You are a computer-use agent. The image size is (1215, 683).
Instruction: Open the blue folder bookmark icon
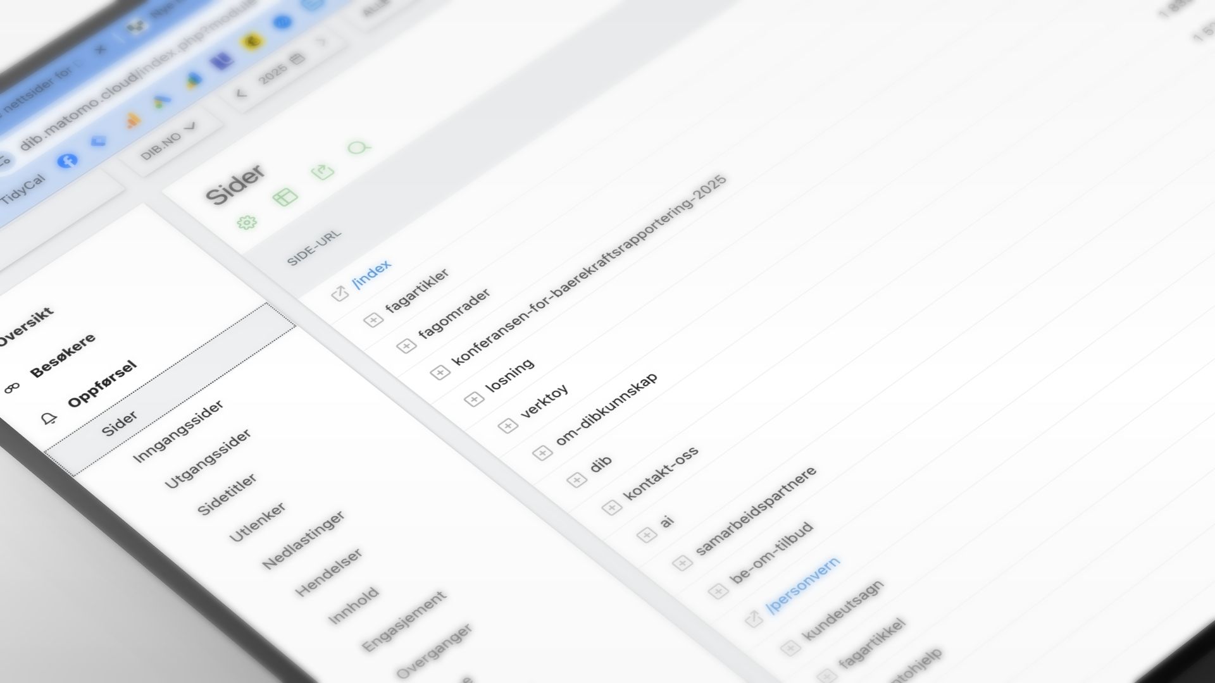tap(99, 140)
